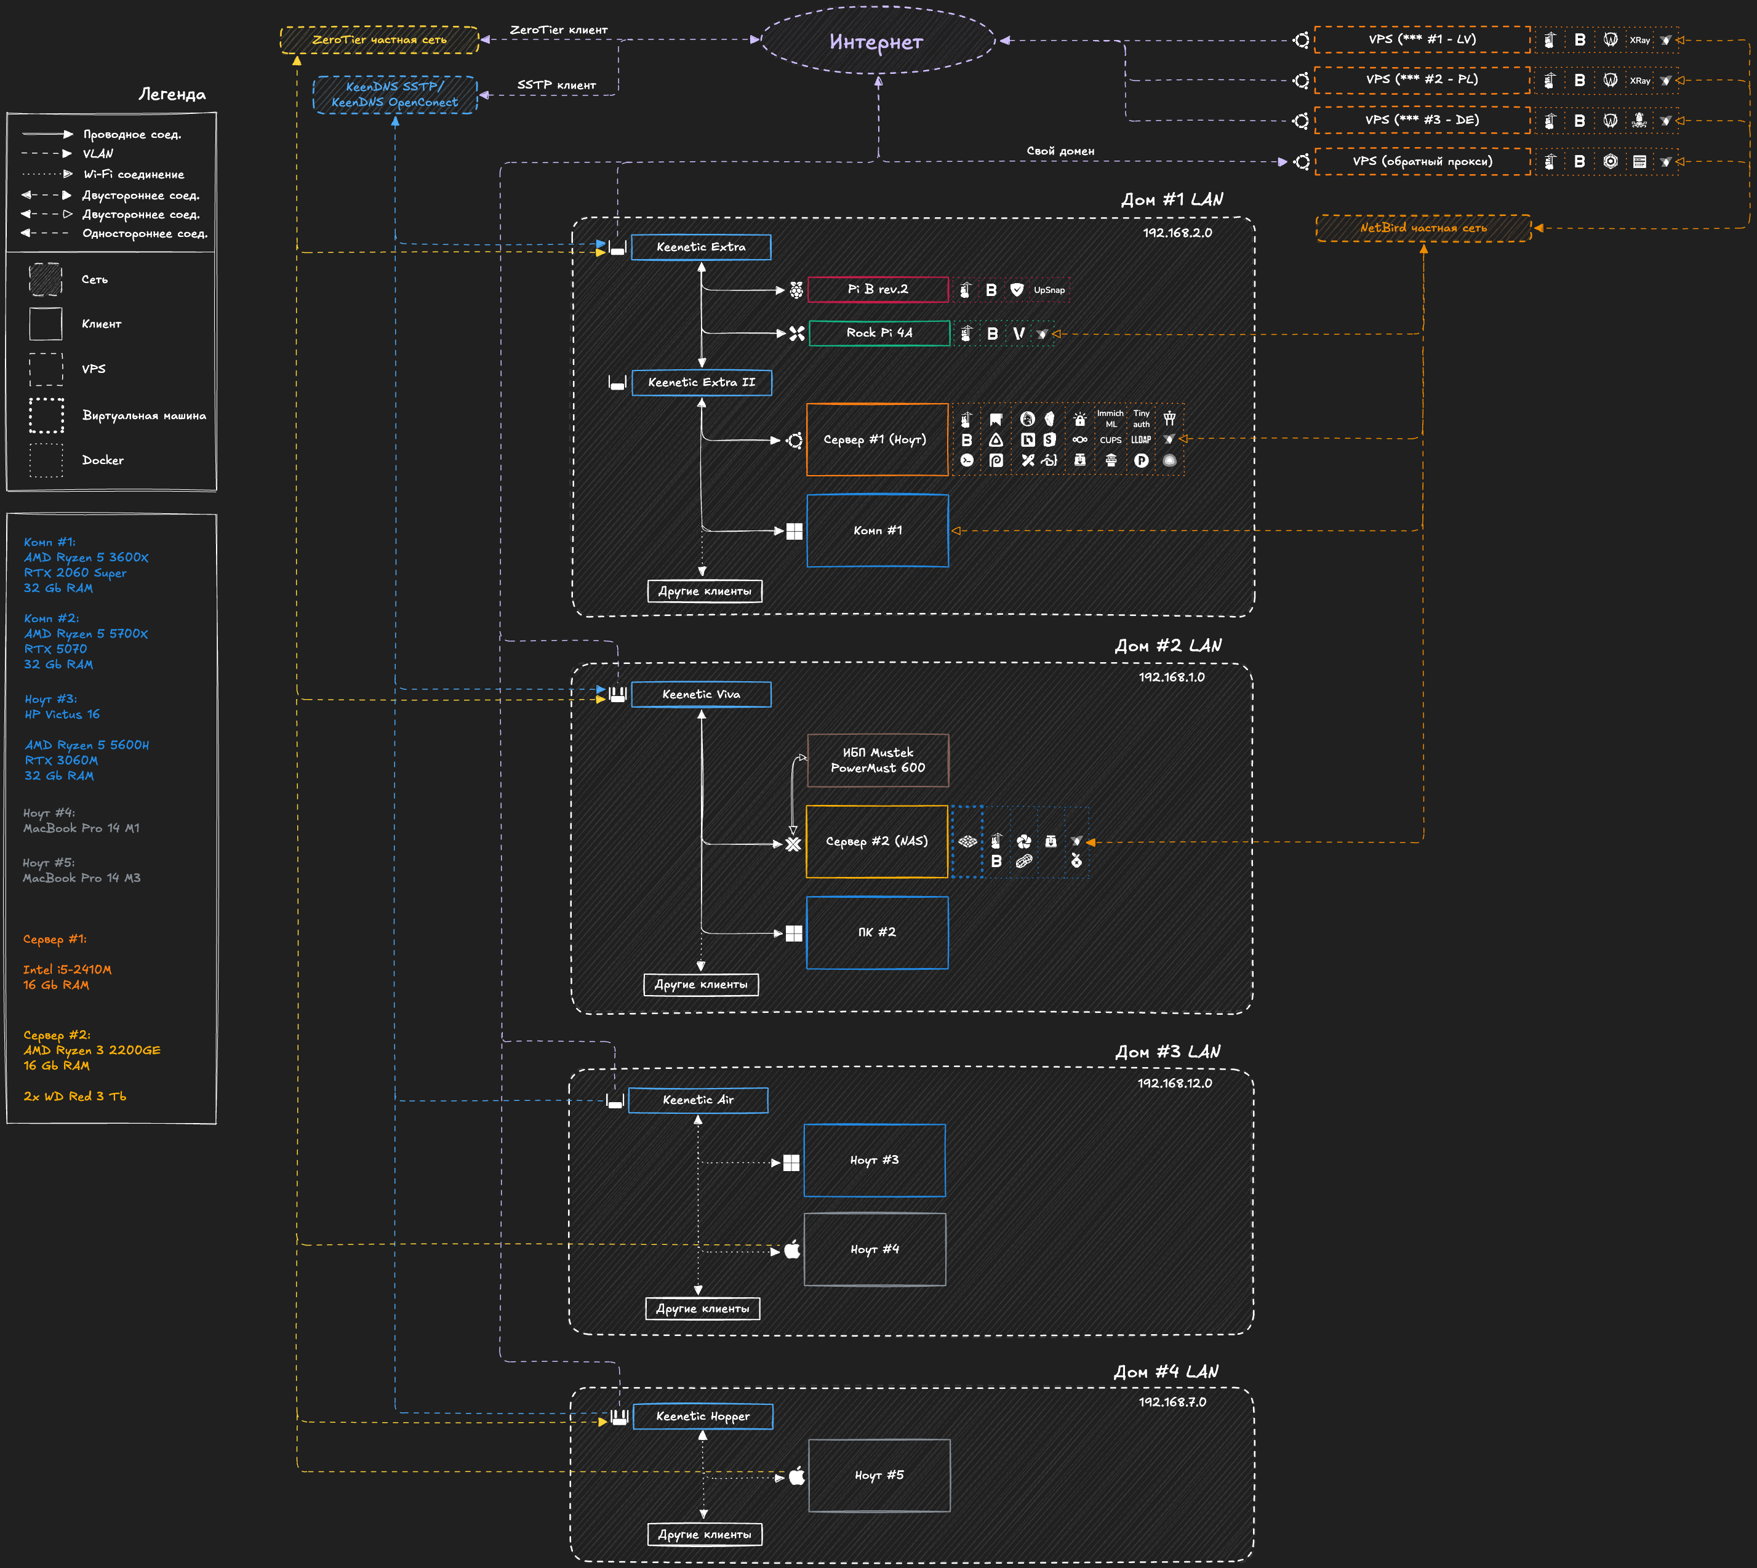
Task: Click the Tiny auth label in Сервер #1 containers
Action: 1141,418
